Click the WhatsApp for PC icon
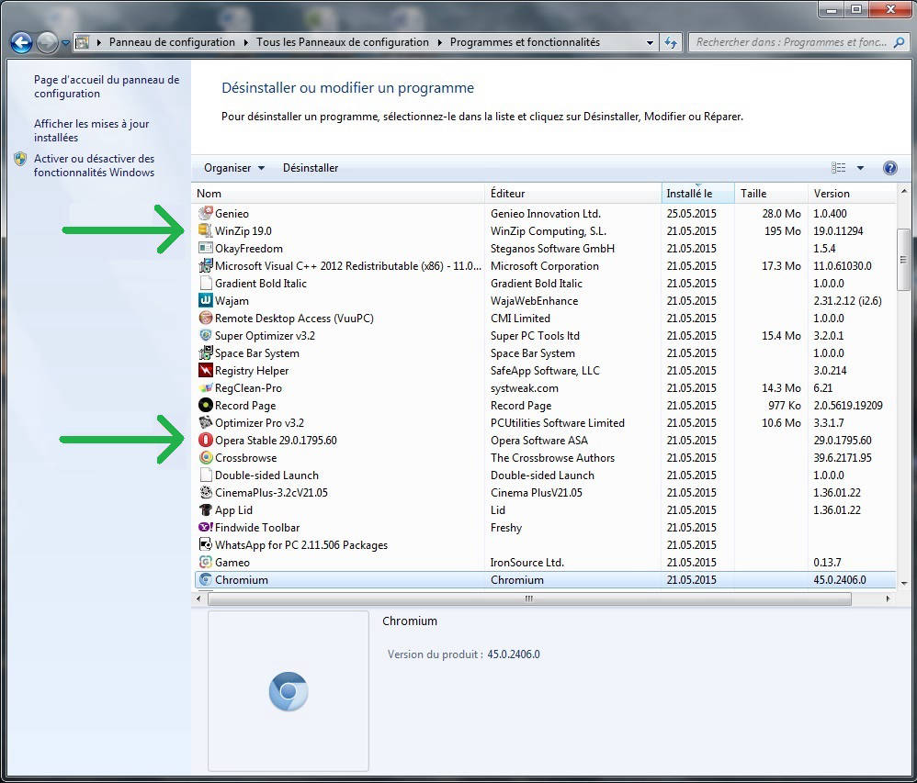The width and height of the screenshot is (917, 783). tap(206, 545)
